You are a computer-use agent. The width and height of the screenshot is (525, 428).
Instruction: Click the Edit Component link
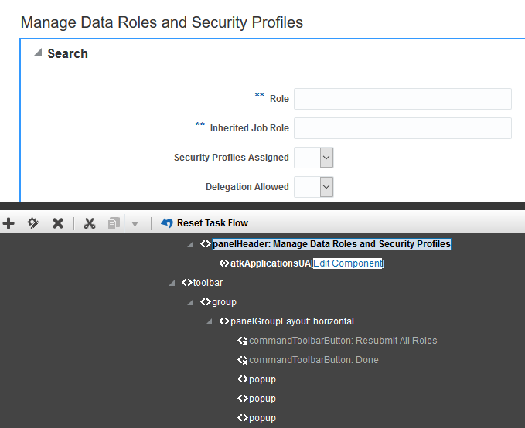click(347, 263)
